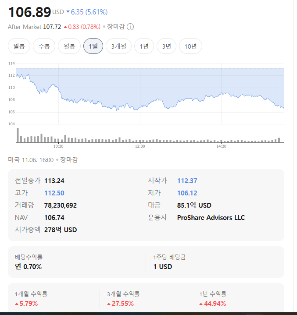The height and width of the screenshot is (315, 297).
Task: Click the 전일종가 label
Action: click(x=28, y=181)
